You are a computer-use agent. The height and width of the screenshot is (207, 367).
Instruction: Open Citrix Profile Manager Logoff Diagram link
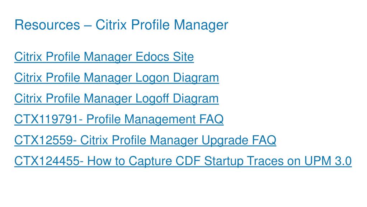(117, 98)
